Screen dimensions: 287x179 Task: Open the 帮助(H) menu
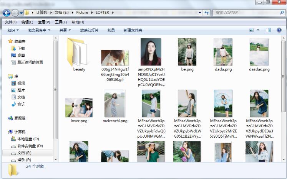coord(78,22)
